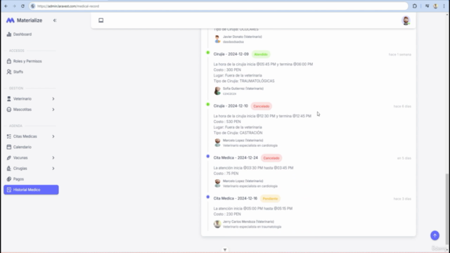Click the browser profile avatar icon
450x253 pixels.
435,6
